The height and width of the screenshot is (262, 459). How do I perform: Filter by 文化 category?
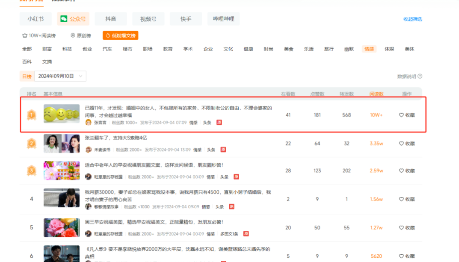pyautogui.click(x=228, y=49)
